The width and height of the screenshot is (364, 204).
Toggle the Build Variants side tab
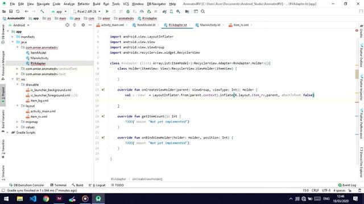point(3,121)
